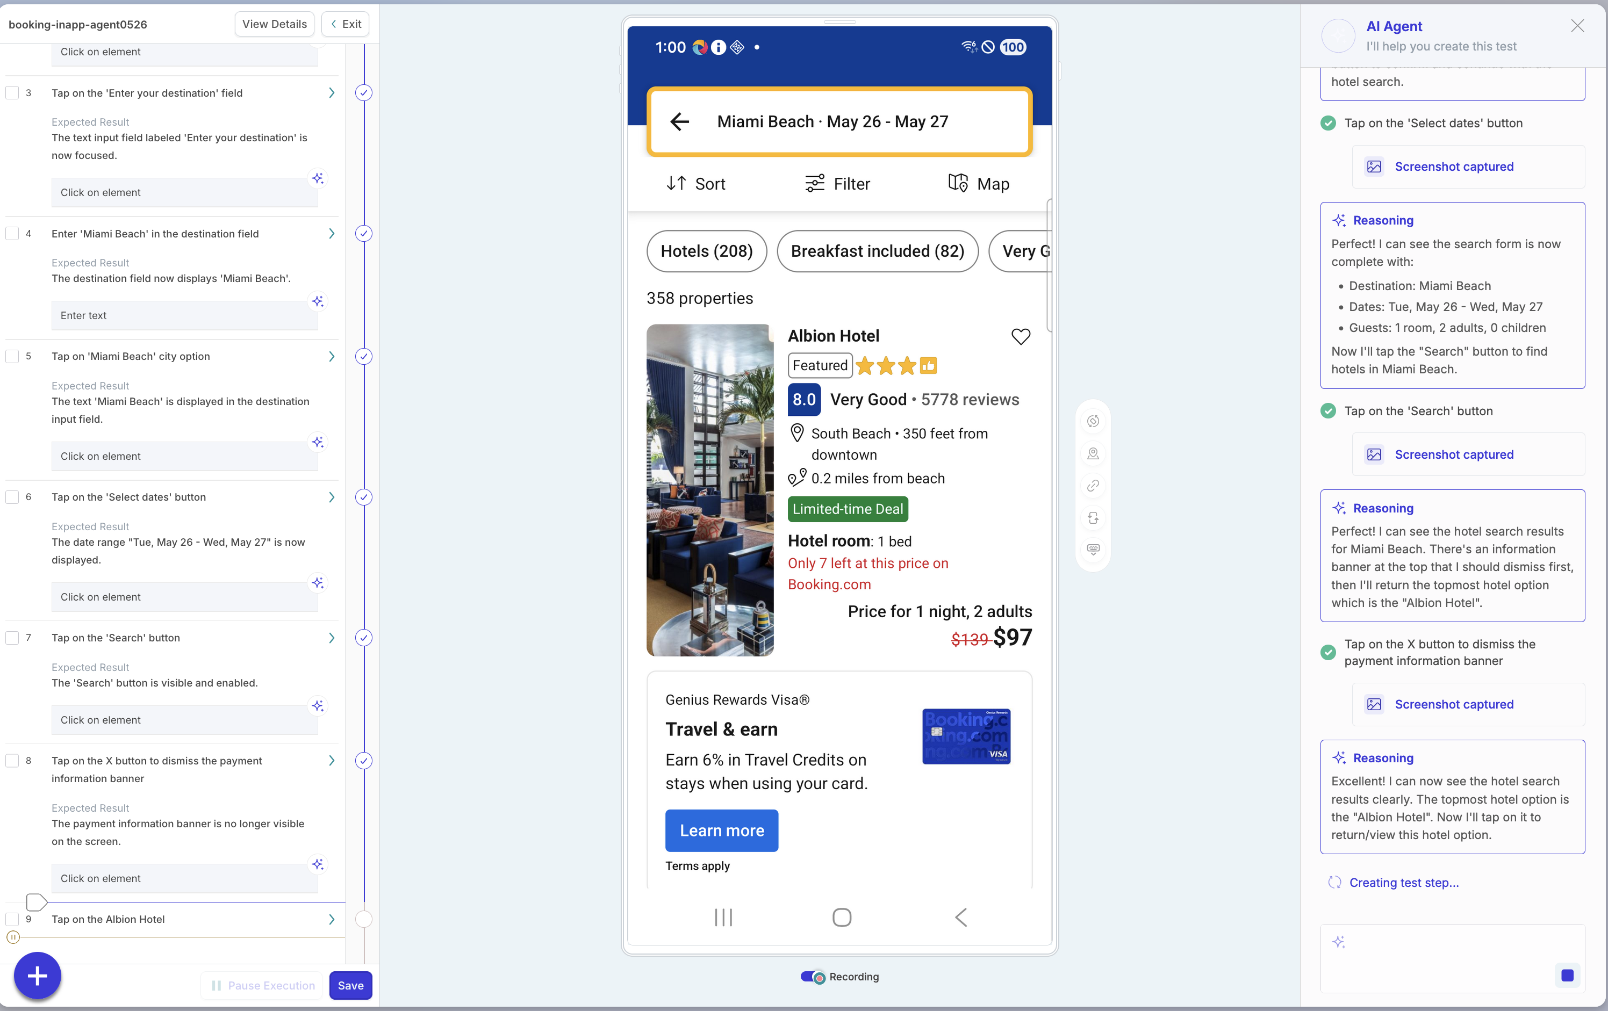
Task: Select the checkbox for step 8
Action: (x=12, y=761)
